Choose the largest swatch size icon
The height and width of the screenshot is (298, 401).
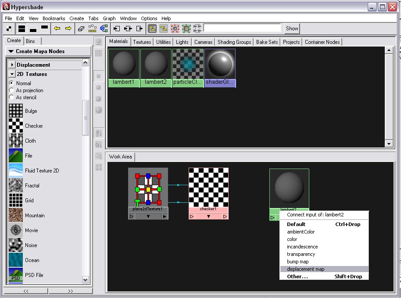tap(98, 110)
